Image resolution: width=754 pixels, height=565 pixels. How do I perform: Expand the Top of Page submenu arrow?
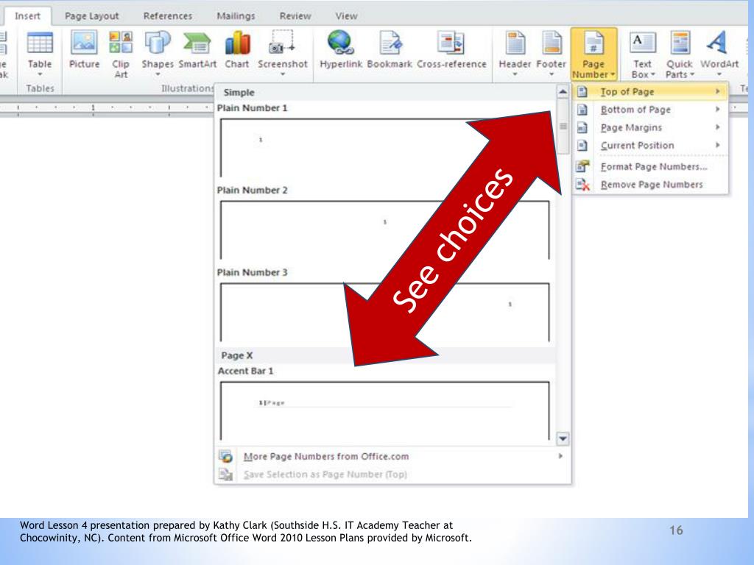(x=717, y=91)
